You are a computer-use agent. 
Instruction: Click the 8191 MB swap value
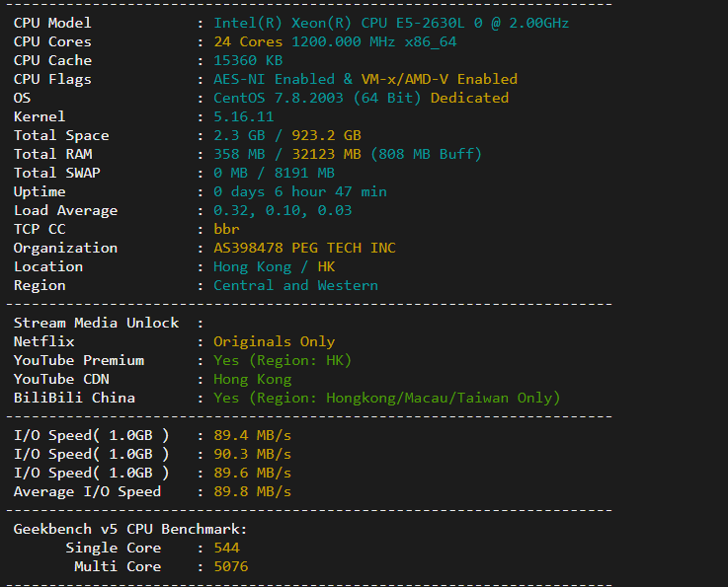pos(299,173)
